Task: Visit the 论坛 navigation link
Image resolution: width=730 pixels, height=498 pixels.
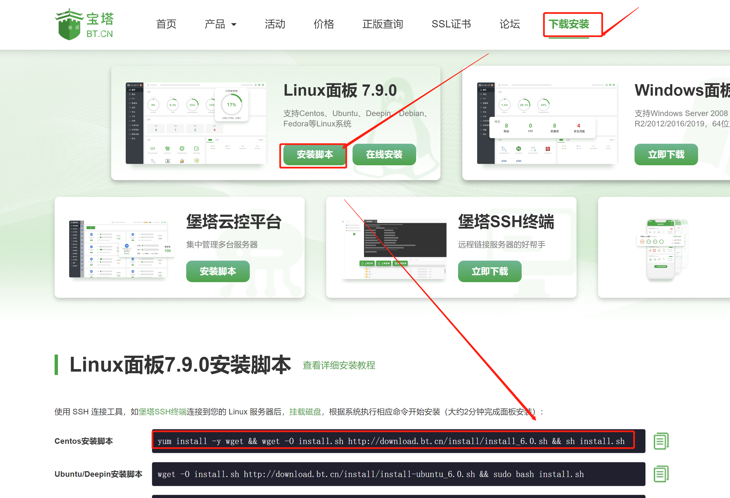Action: 510,24
